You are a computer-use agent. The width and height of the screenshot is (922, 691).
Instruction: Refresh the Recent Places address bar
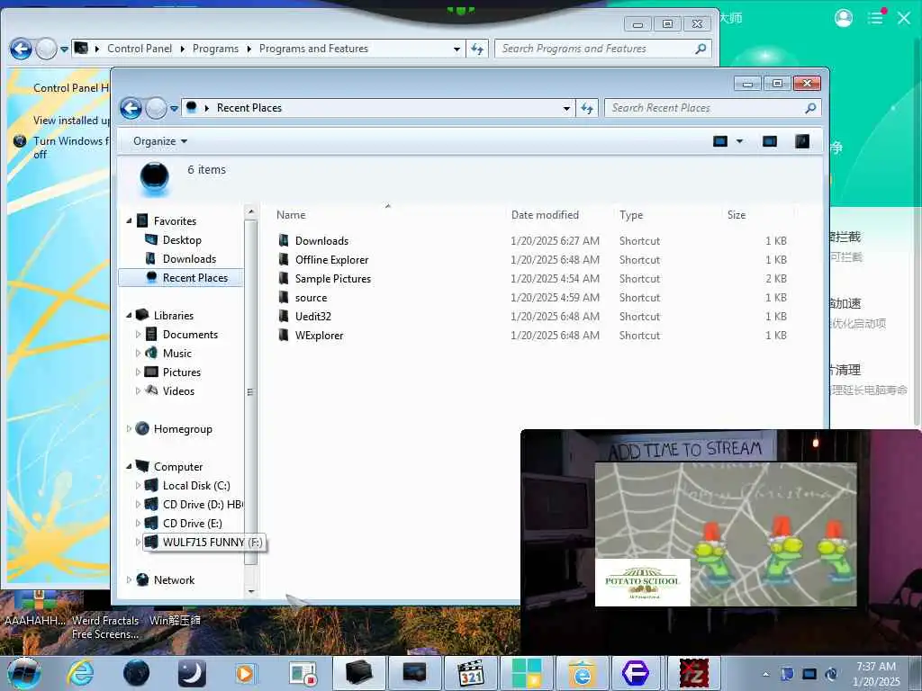(587, 108)
